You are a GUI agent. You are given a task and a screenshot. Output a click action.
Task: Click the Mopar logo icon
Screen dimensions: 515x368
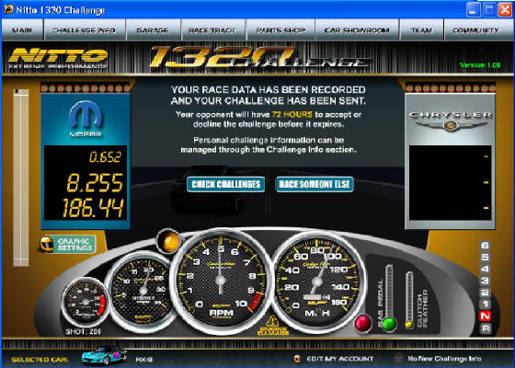(x=86, y=119)
